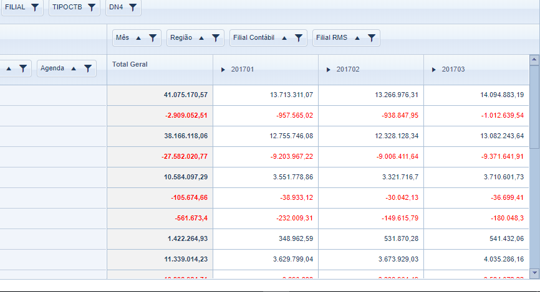Screen dimensions: 540x292
Task: Toggle sort order on Agenda field
Action: click(x=74, y=68)
